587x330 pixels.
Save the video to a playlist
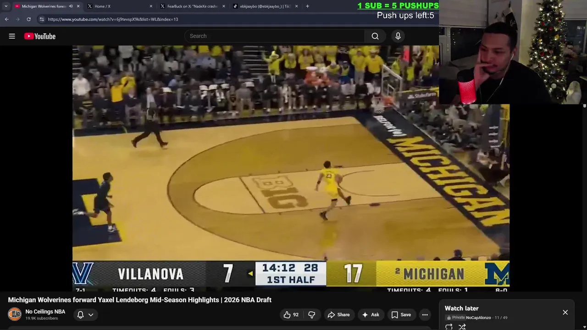[x=401, y=314]
